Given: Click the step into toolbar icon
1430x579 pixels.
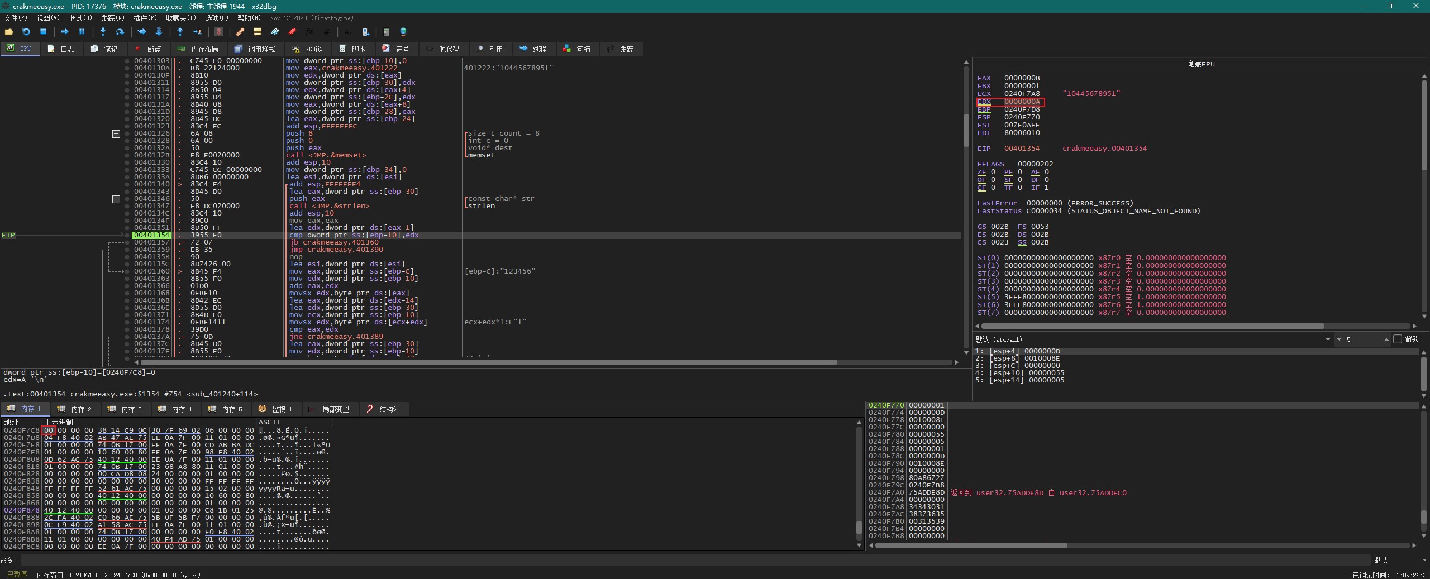Looking at the screenshot, I should click(103, 32).
